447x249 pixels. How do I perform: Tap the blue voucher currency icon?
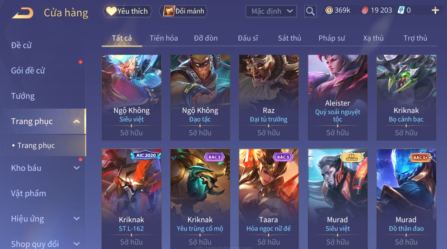point(401,10)
